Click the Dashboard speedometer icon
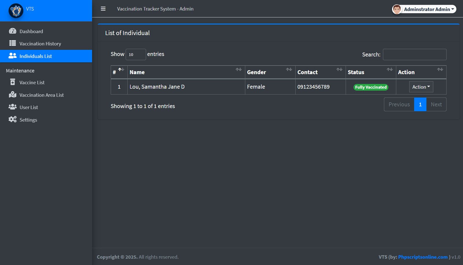 (x=12, y=31)
